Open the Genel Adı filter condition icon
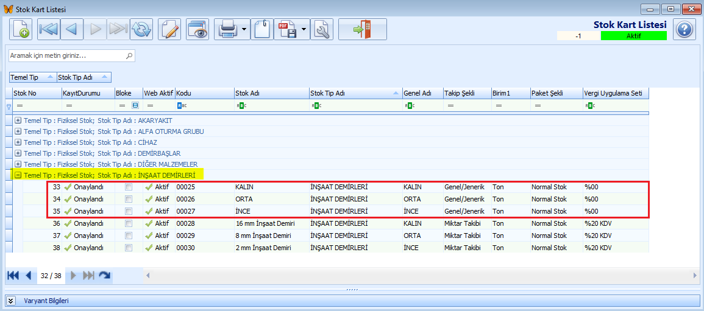This screenshot has height=311, width=704. pos(410,106)
